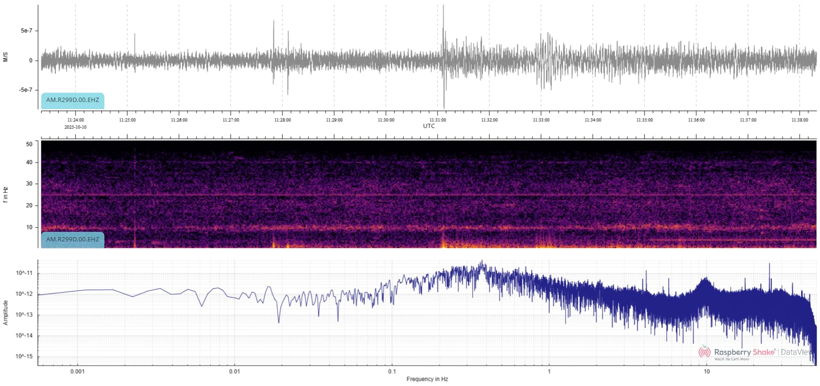Click the "M/S" waveform axis title
Screen dimensions: 820x386
coord(6,57)
